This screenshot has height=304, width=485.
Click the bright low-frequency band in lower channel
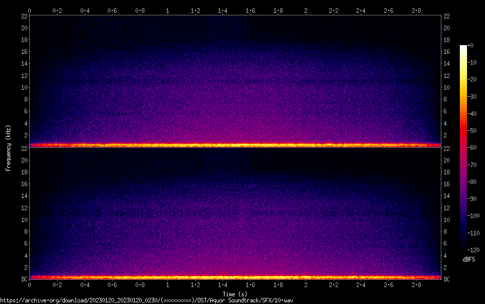[x=235, y=277]
